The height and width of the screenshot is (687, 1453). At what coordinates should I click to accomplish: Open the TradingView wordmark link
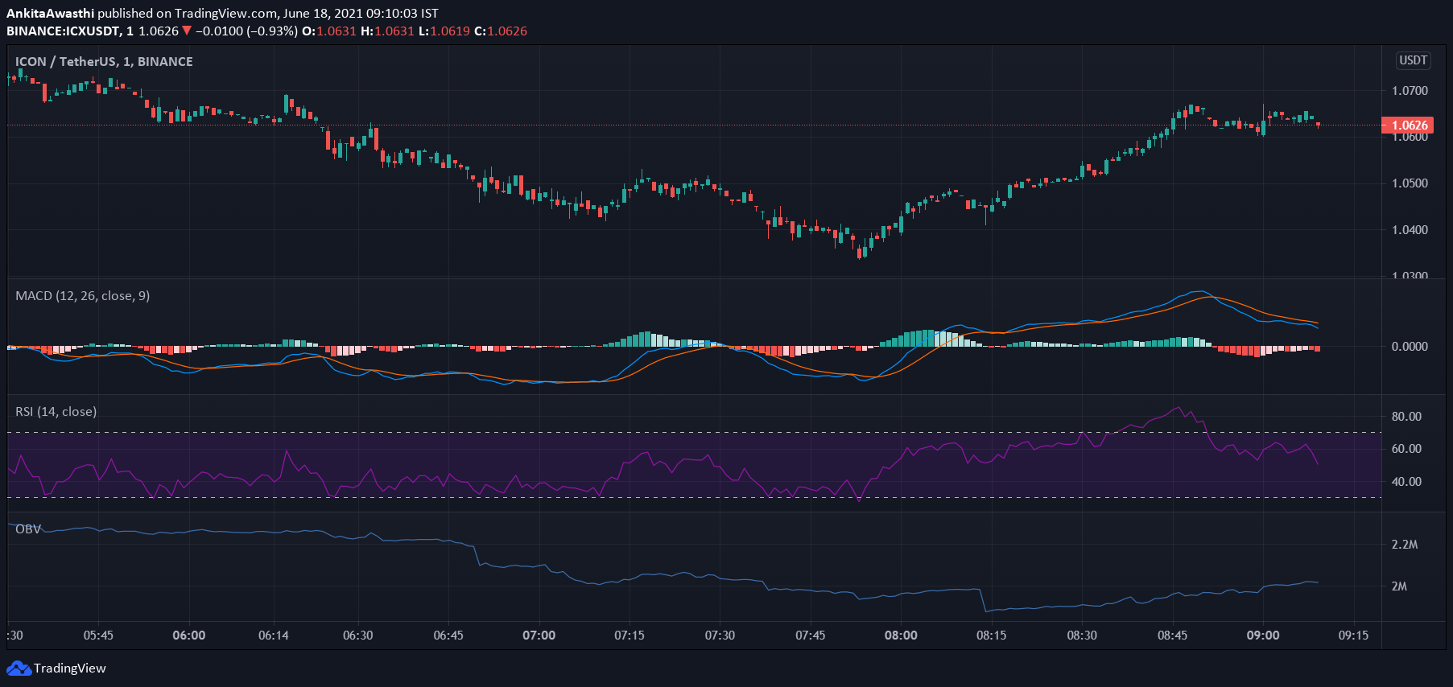point(70,668)
